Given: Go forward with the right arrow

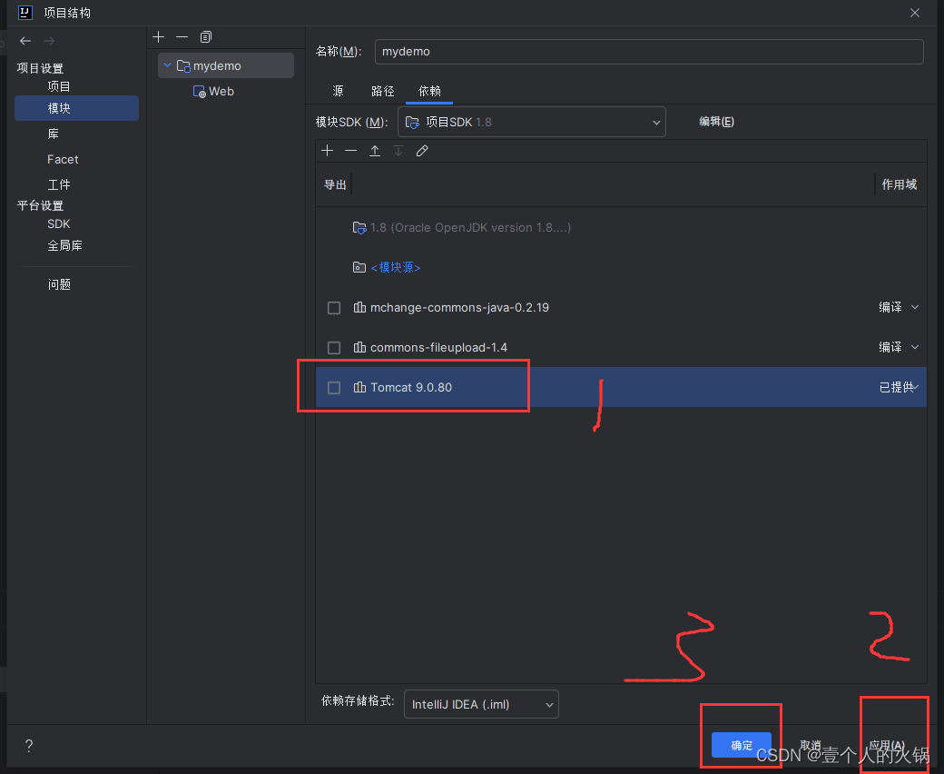Looking at the screenshot, I should pos(49,41).
